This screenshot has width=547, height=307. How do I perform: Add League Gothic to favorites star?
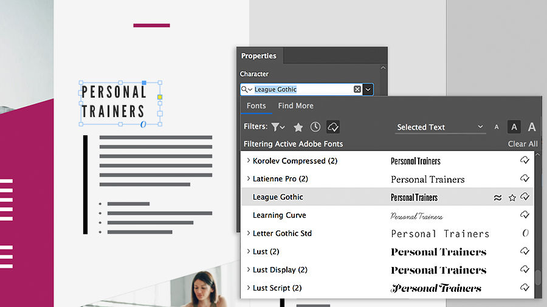pyautogui.click(x=512, y=198)
